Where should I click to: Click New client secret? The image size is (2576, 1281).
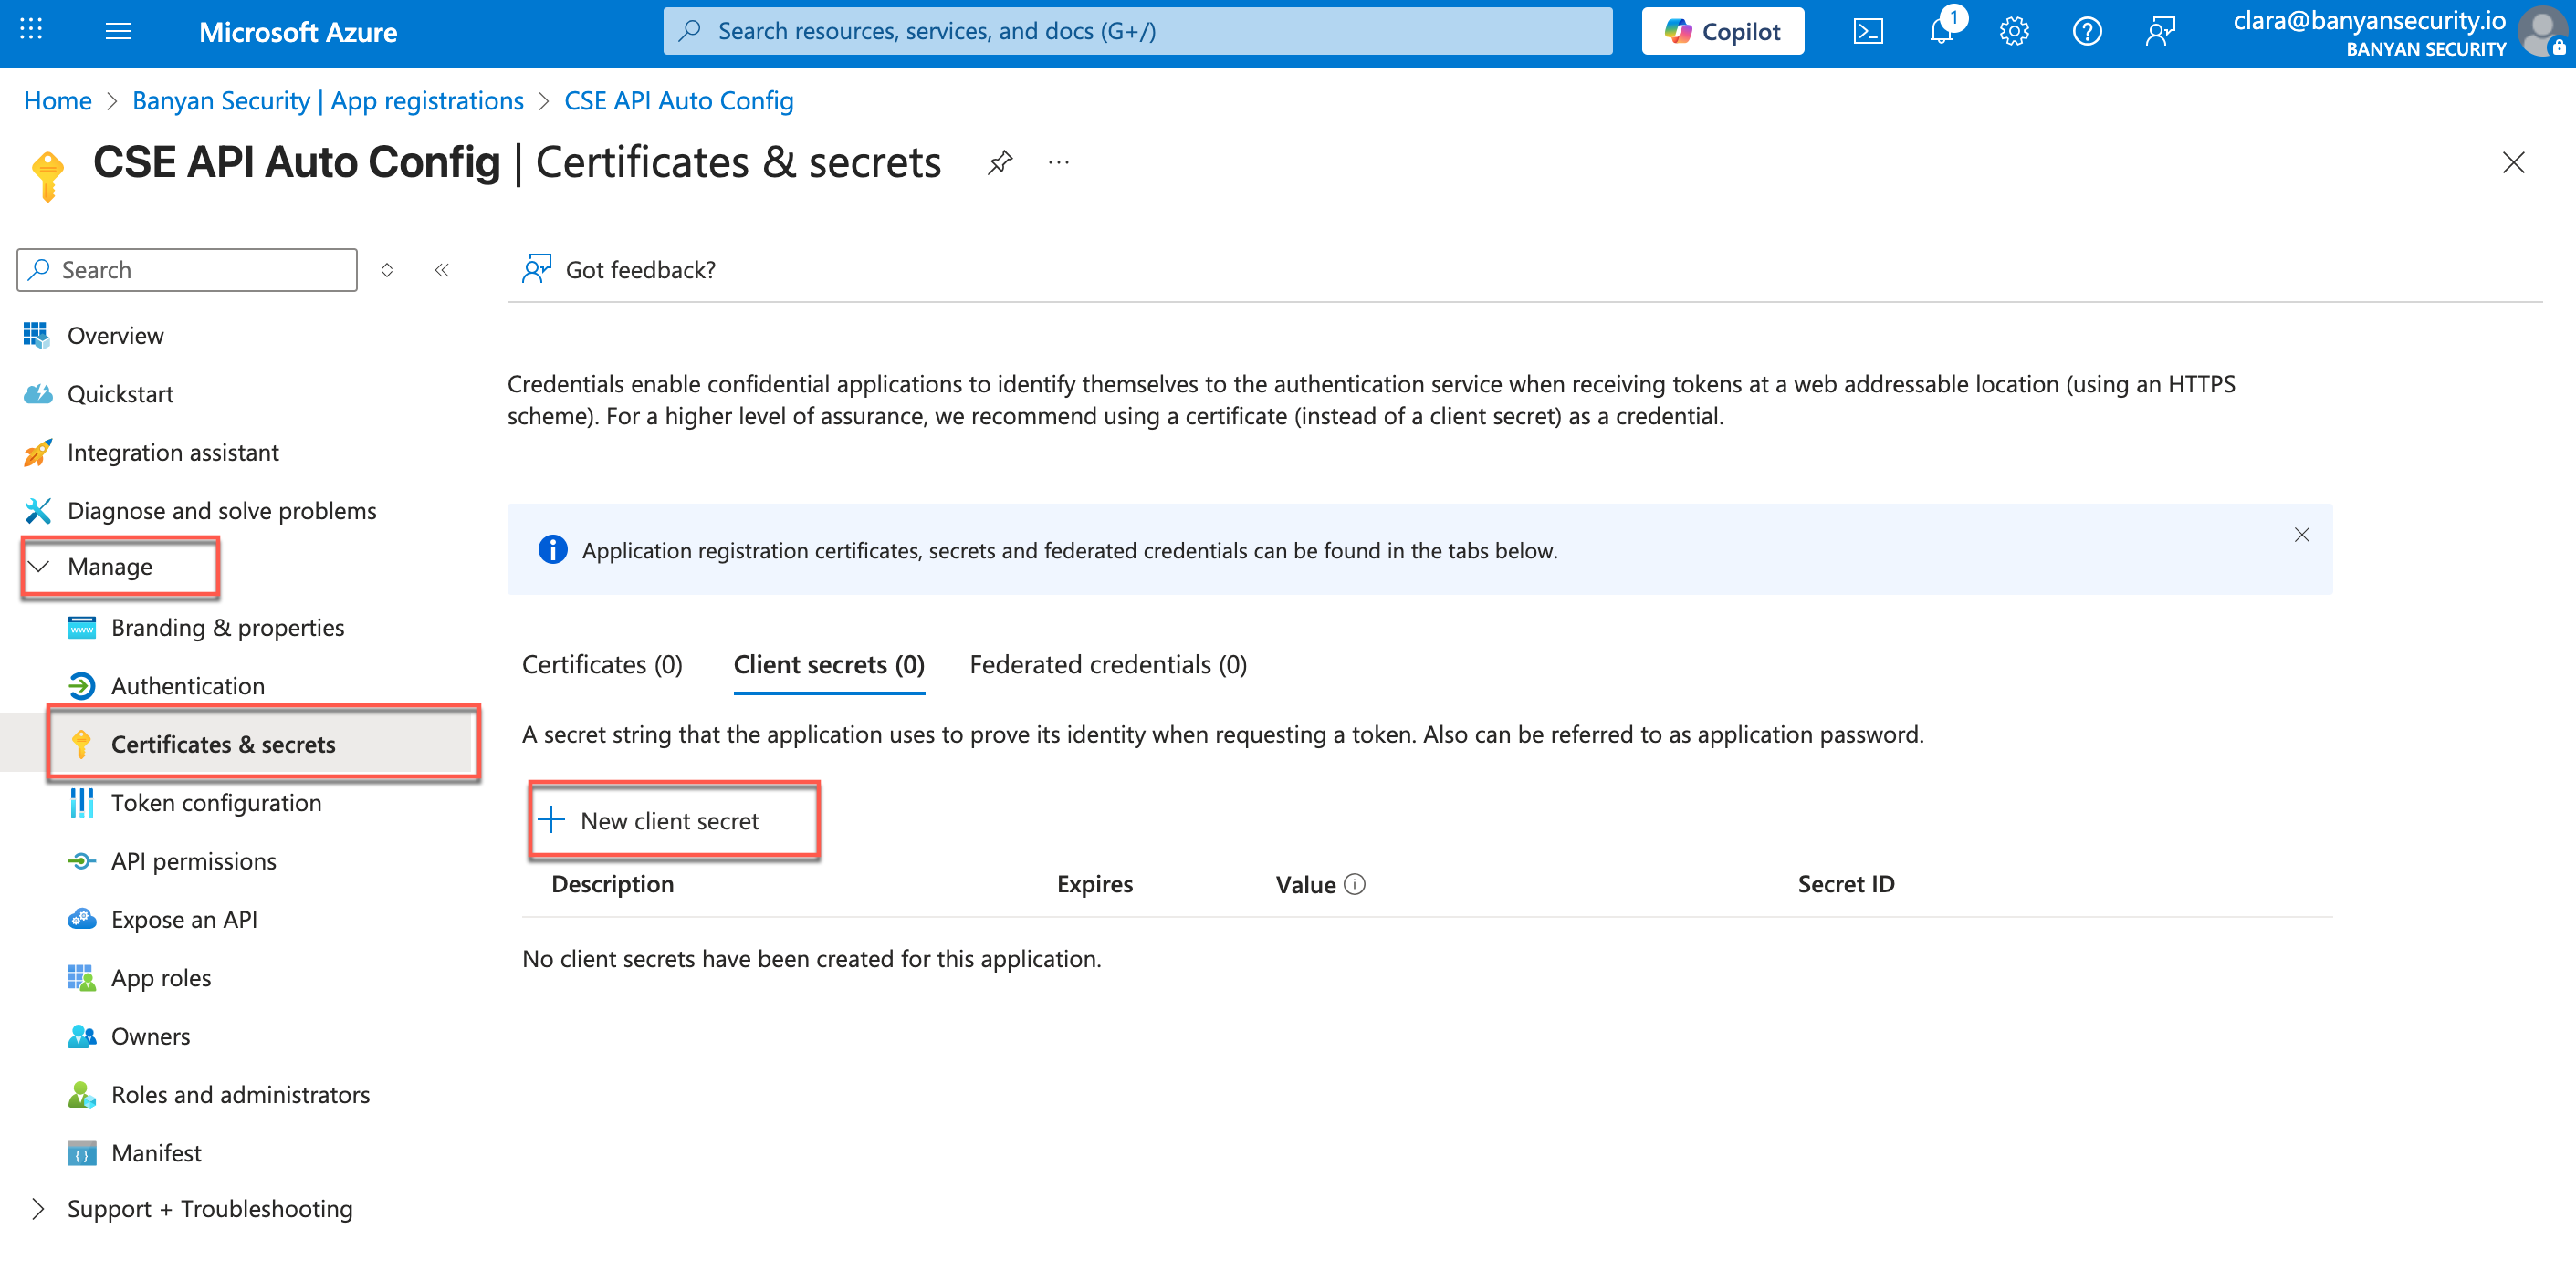pos(668,821)
